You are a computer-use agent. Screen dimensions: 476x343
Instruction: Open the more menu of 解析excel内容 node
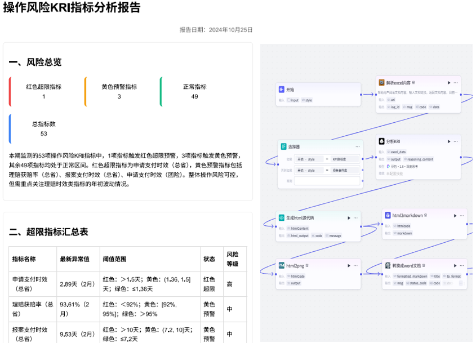point(456,83)
